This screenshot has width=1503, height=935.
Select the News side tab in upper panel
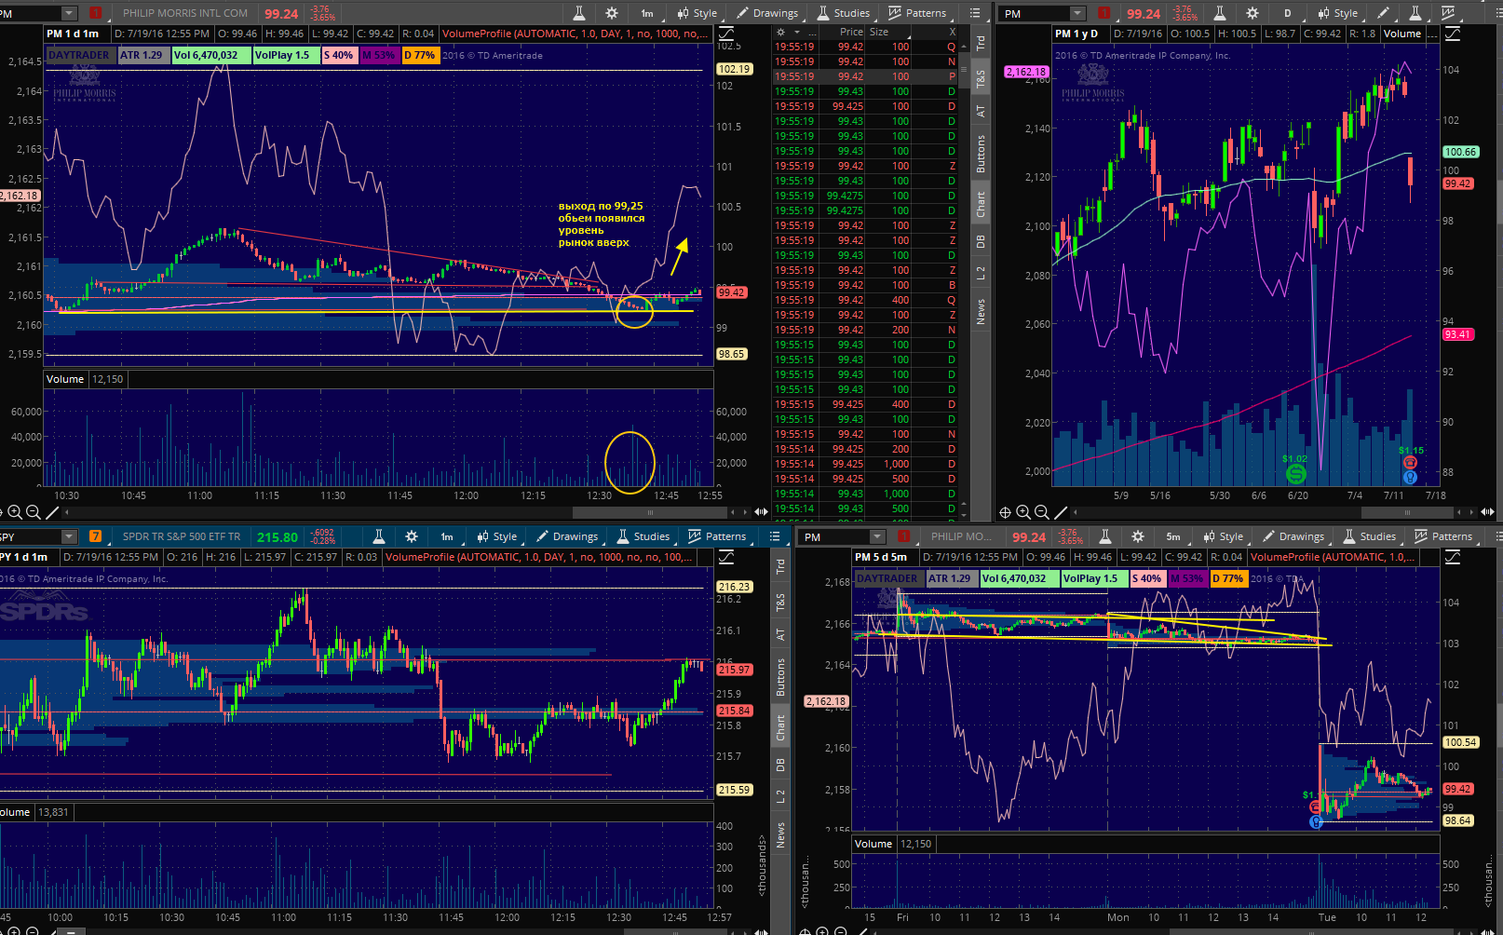point(981,311)
